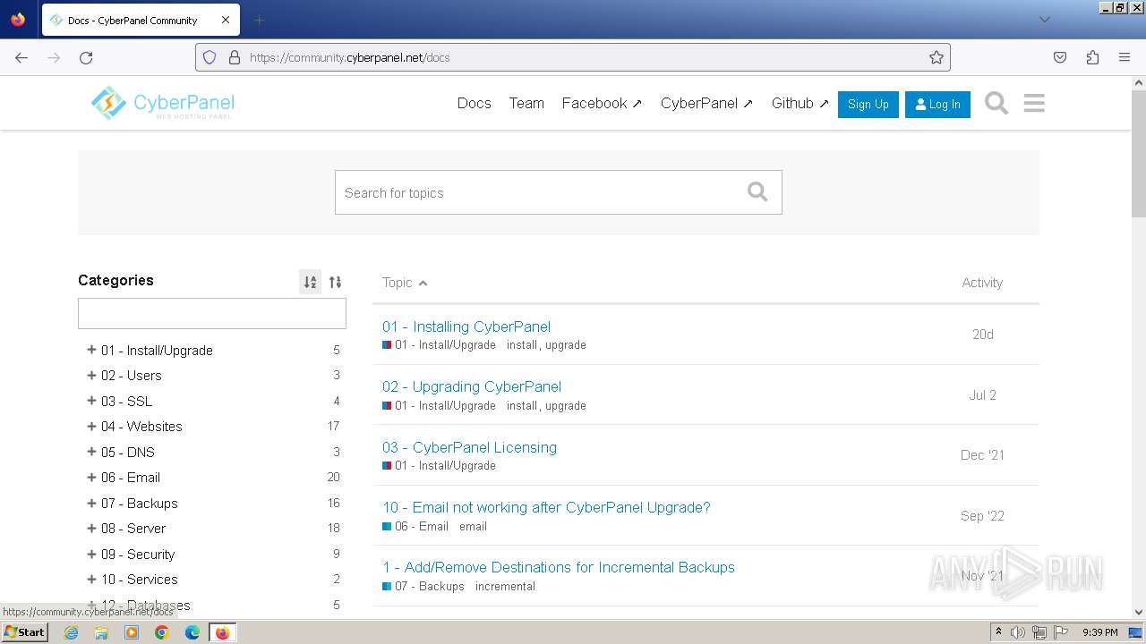The height and width of the screenshot is (644, 1146).
Task: Click volume speaker tray icon
Action: tap(1018, 632)
